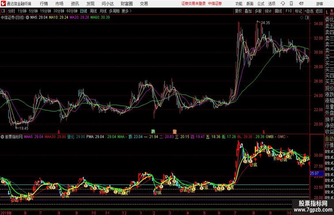Switch to 15分钟 chart period
The image size is (334, 215).
[46, 11]
